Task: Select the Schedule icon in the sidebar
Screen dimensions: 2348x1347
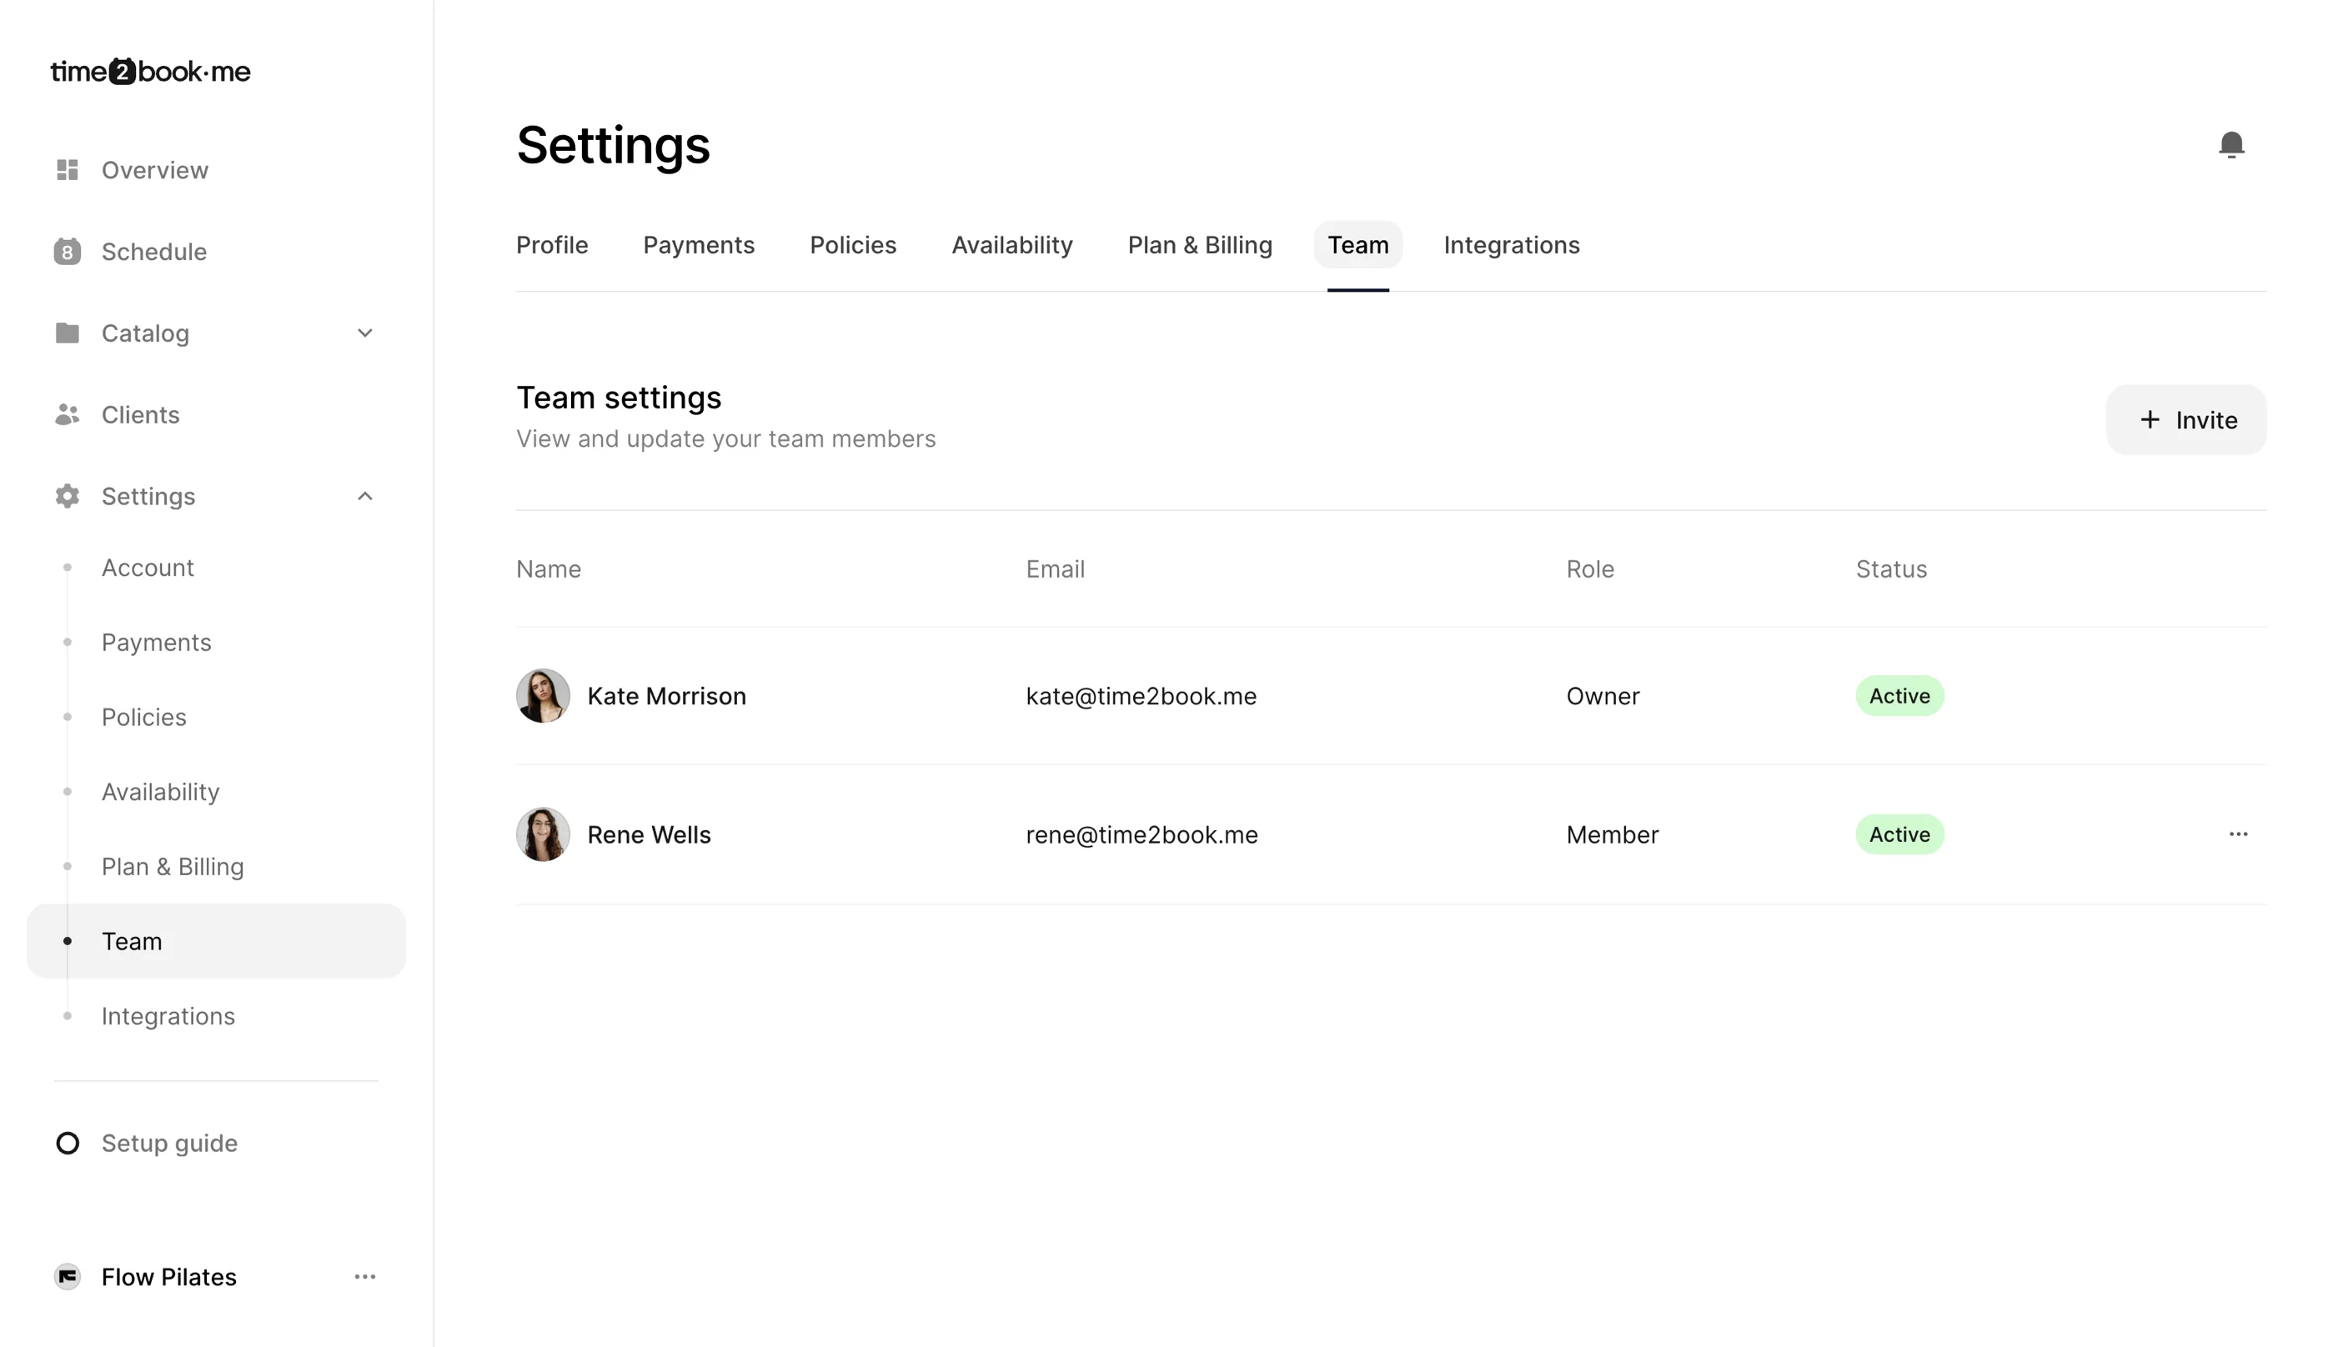Action: pos(67,252)
